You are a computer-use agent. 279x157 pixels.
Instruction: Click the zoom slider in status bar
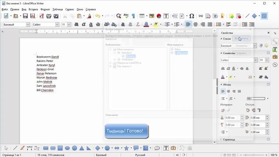point(253,155)
